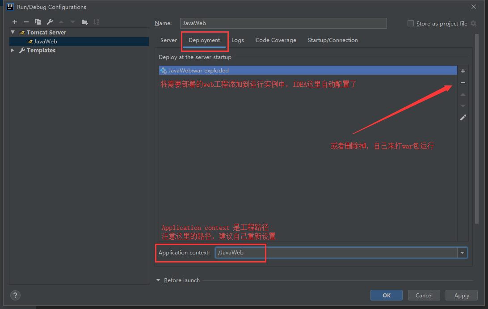Click the vertical scrollbar of the settings panel
The width and height of the screenshot is (488, 309).
coord(476,128)
